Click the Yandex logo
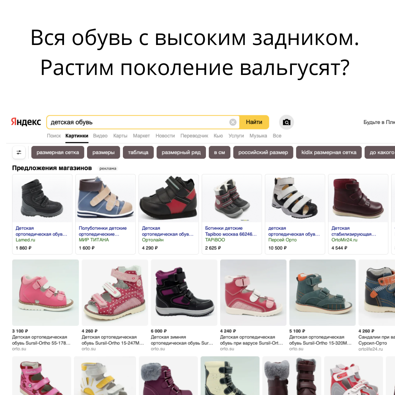395x395 pixels. pos(26,122)
